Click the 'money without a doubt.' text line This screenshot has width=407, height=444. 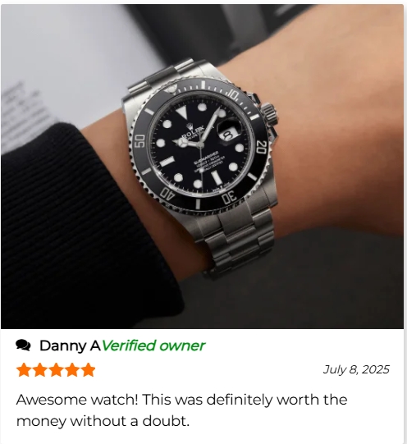(103, 421)
